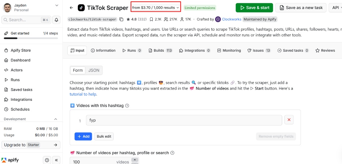Open the Saved tasks tab

tap(293, 50)
